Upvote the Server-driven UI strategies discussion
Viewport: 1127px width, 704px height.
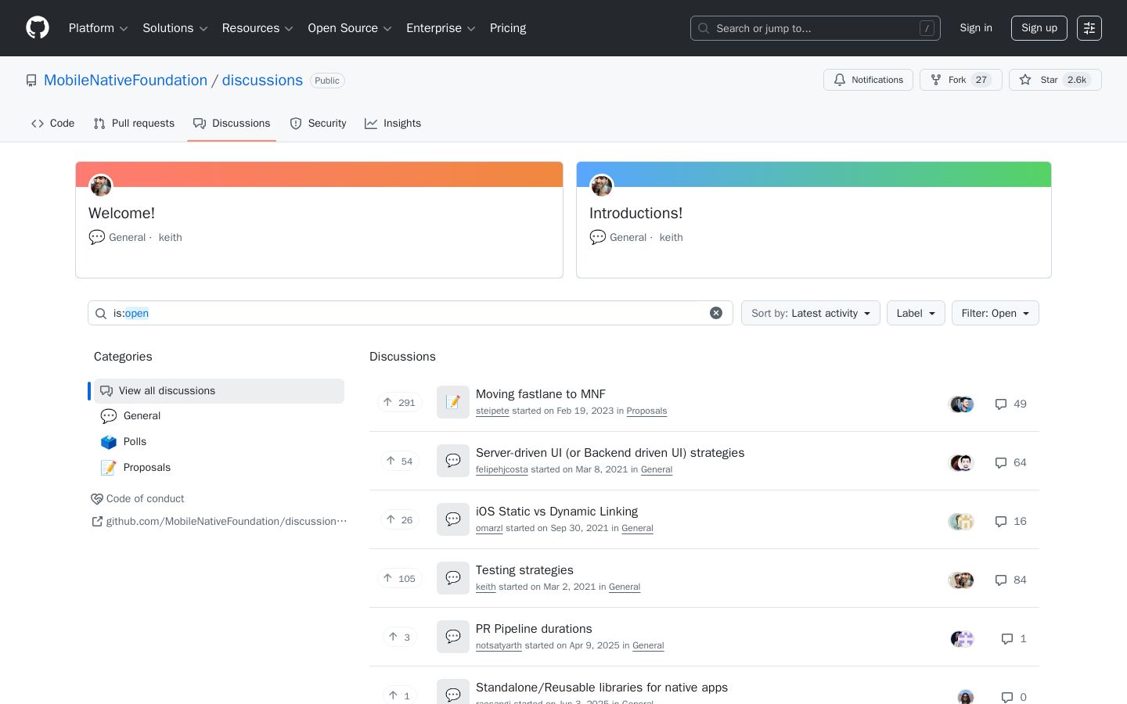click(x=399, y=462)
